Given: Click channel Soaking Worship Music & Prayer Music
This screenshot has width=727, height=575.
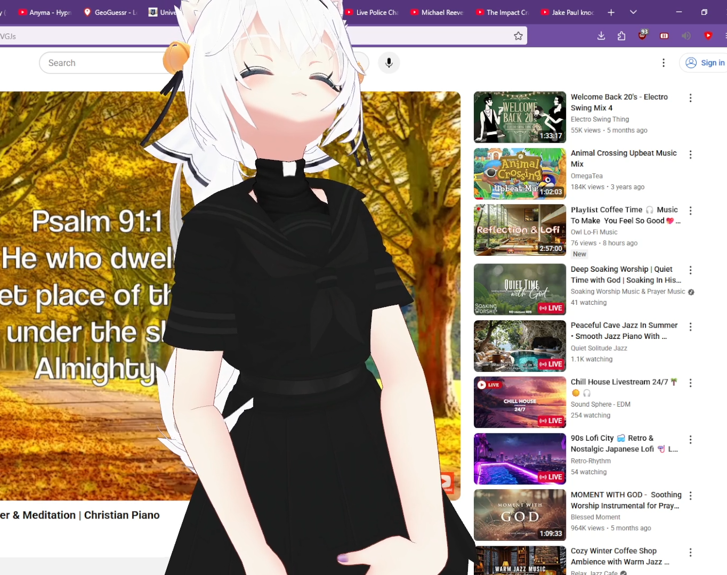Looking at the screenshot, I should pos(628,291).
